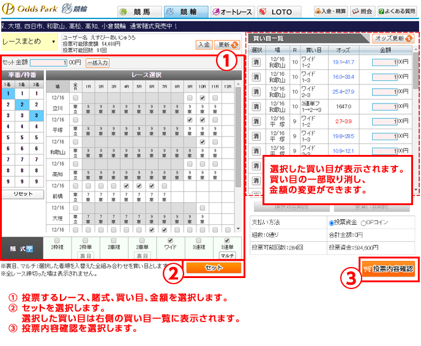The height and width of the screenshot is (346, 421).
Task: Select highlighted number 1 in 1着 column
Action: point(7,94)
